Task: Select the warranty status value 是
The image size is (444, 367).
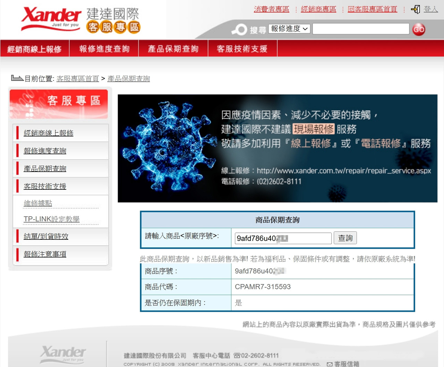Action: point(238,303)
